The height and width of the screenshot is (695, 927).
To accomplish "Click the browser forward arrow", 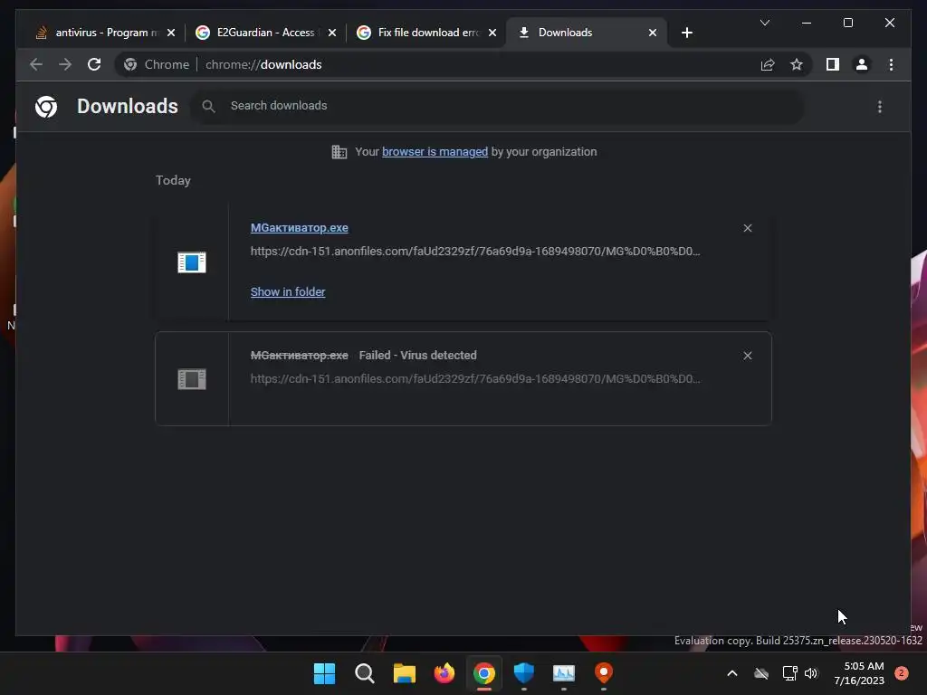I will coord(65,64).
